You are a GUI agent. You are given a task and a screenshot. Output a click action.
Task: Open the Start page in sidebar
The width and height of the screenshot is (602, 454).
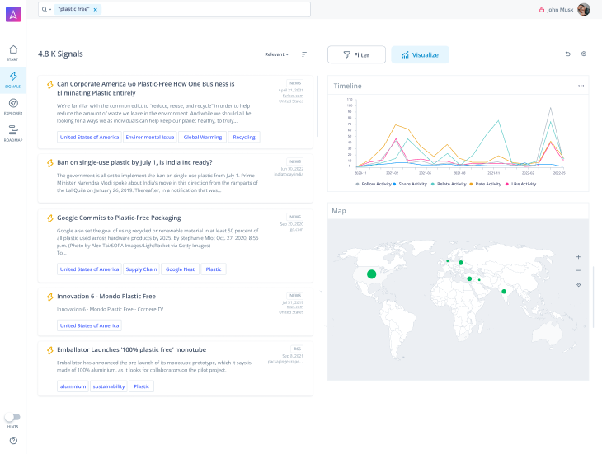(x=12, y=52)
